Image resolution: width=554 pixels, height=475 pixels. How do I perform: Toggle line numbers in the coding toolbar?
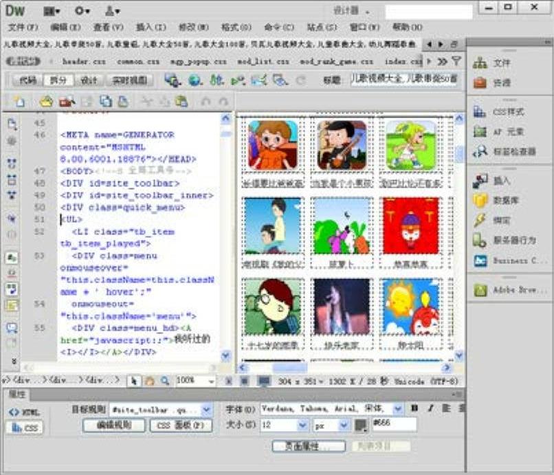click(12, 258)
